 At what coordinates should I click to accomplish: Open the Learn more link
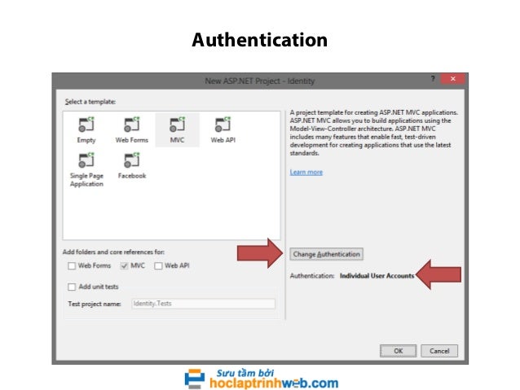[306, 173]
